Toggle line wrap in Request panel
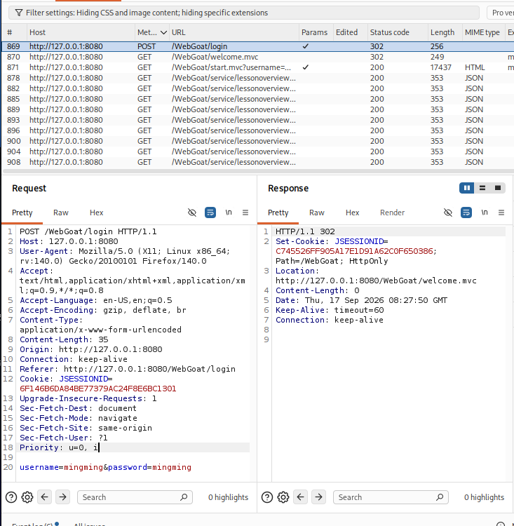 point(210,213)
